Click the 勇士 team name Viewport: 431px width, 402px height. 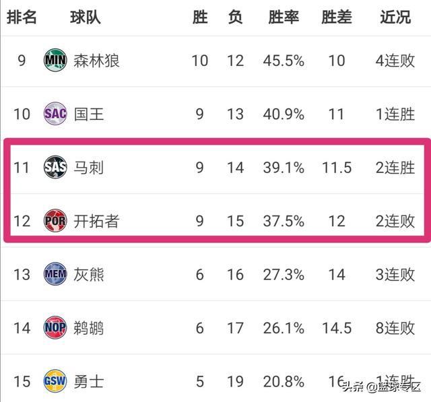88,382
